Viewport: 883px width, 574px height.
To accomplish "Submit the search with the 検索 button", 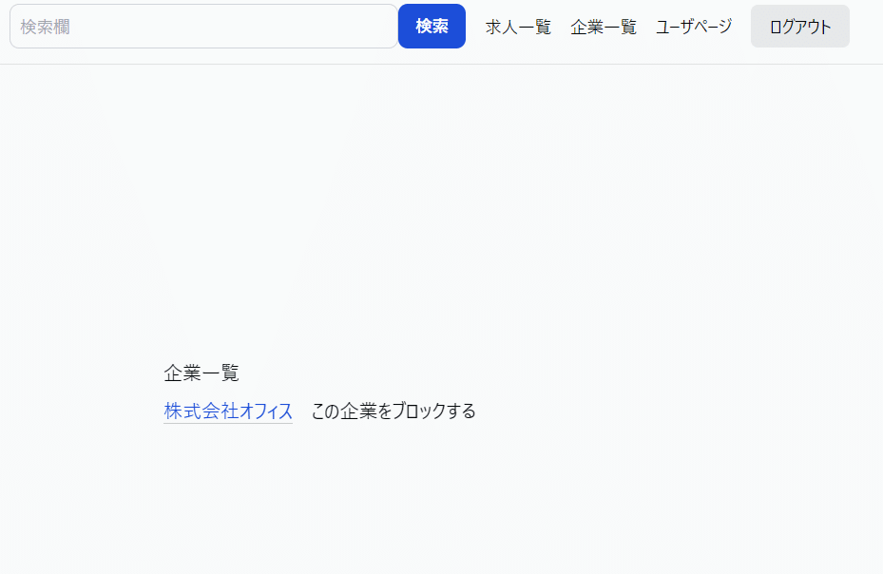I will (432, 27).
